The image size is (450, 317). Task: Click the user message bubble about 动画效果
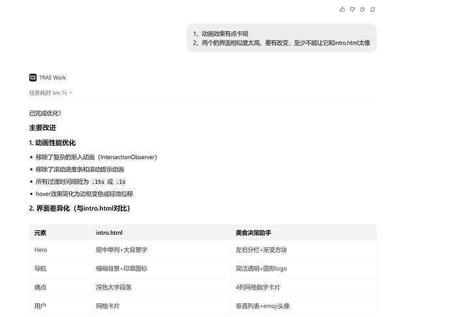click(281, 38)
